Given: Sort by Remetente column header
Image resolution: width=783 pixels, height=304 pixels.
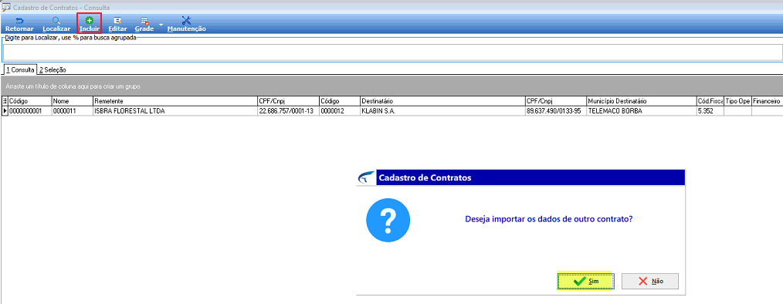Looking at the screenshot, I should [175, 101].
